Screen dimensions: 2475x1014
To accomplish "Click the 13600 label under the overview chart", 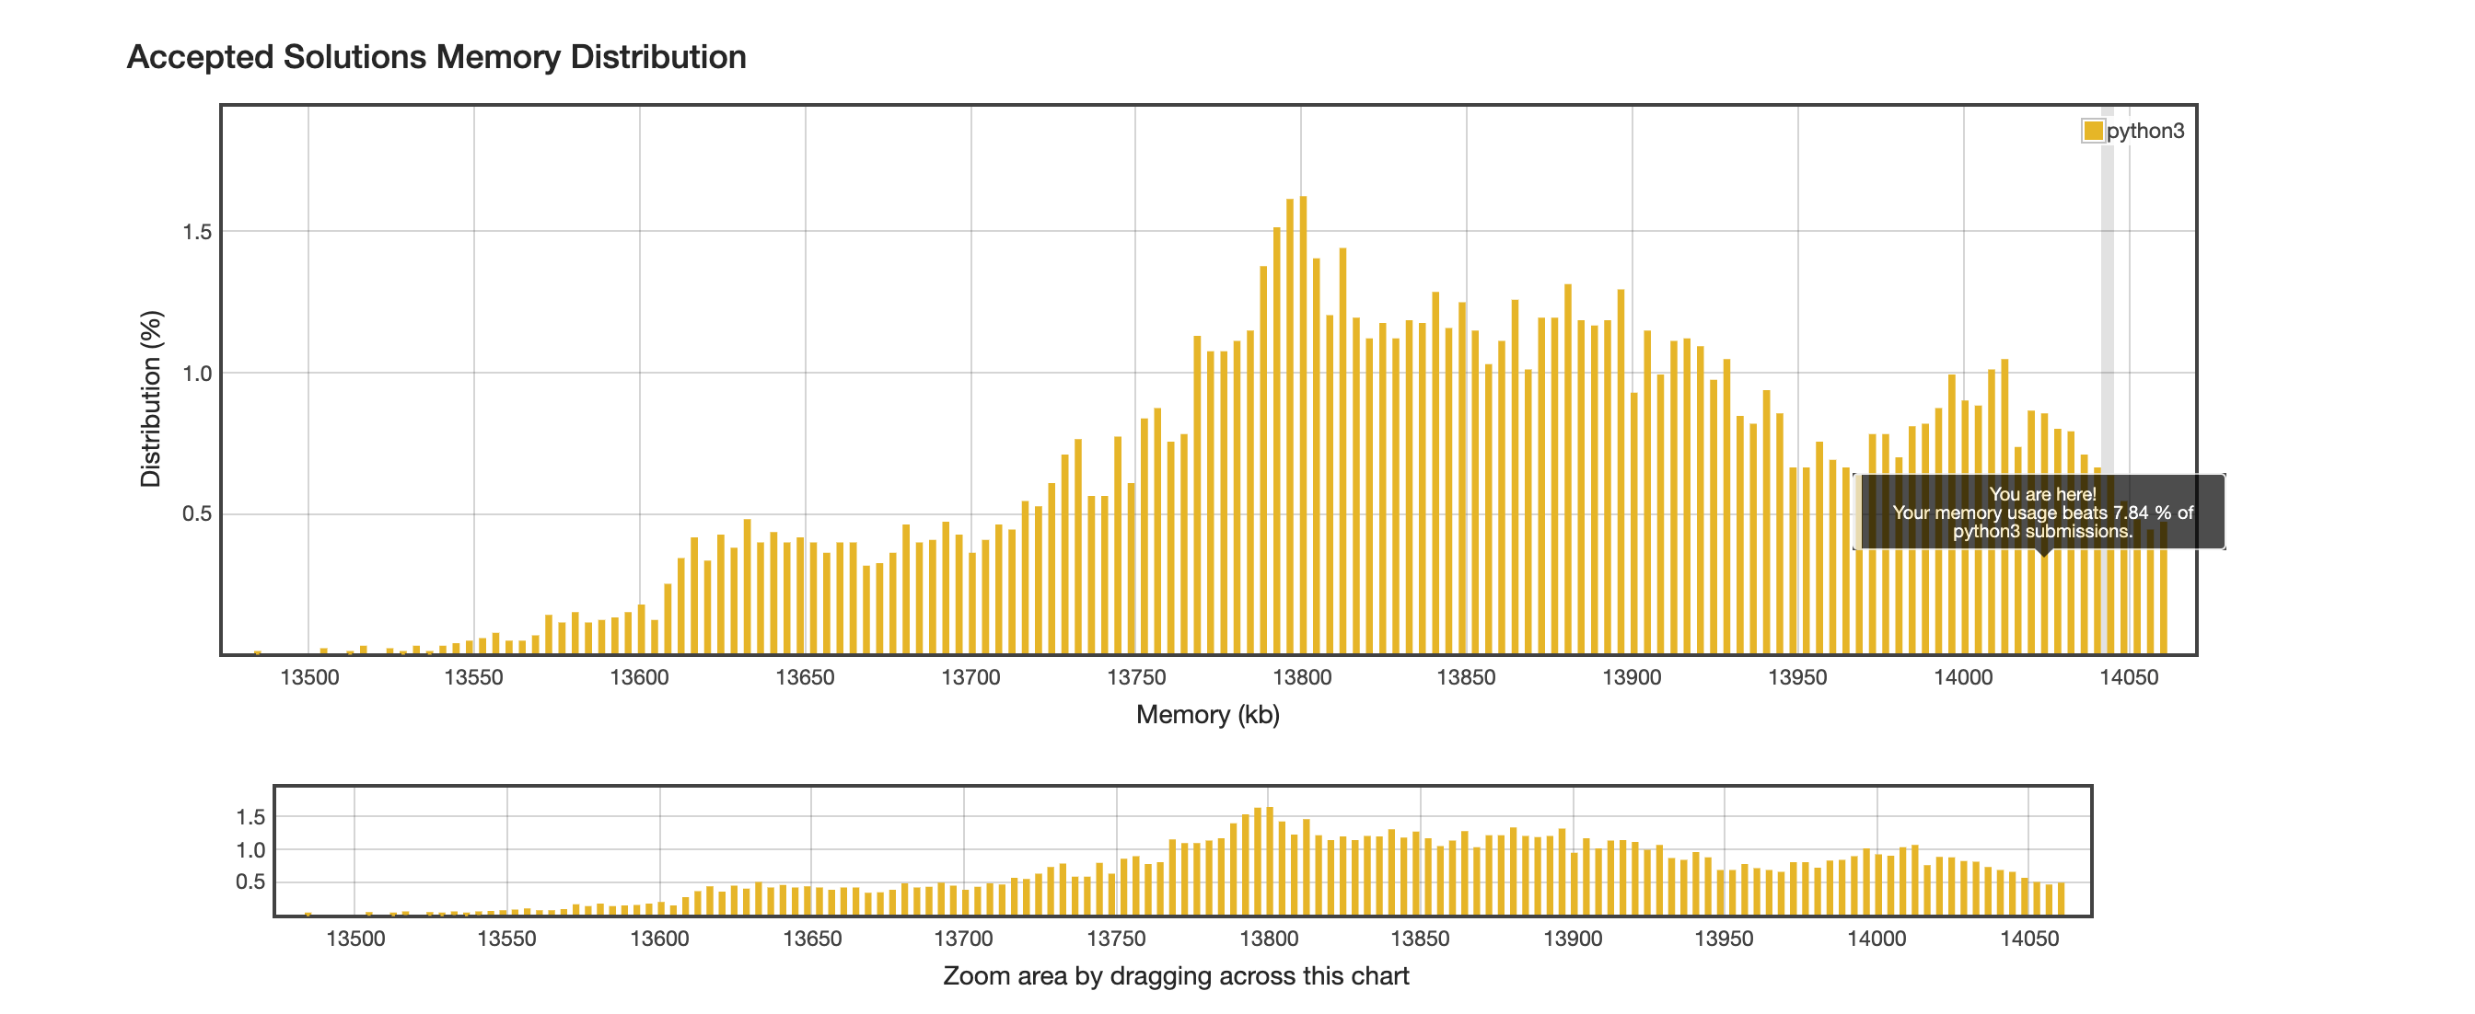I will click(659, 939).
